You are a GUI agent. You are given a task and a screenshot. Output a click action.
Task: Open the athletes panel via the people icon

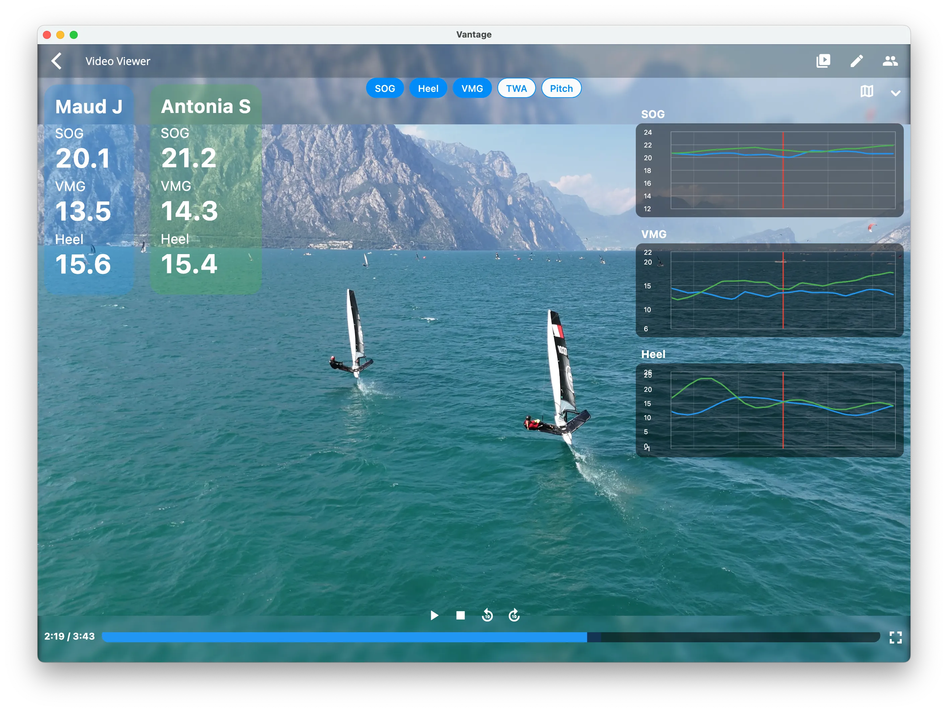click(x=890, y=61)
